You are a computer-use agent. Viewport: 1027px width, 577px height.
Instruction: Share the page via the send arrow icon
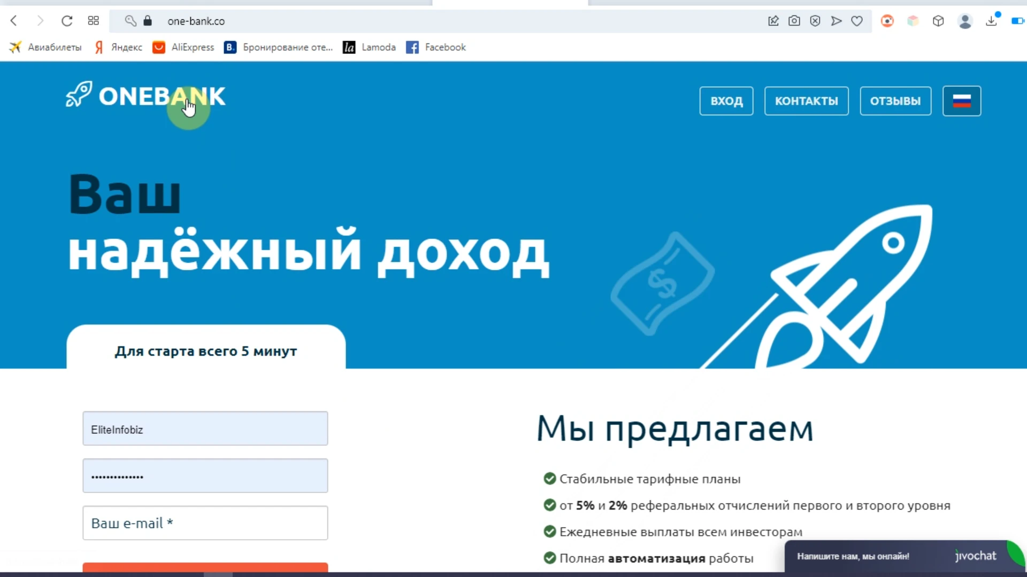pos(836,21)
